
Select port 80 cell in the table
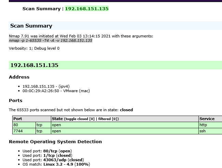pyautogui.click(x=24, y=125)
